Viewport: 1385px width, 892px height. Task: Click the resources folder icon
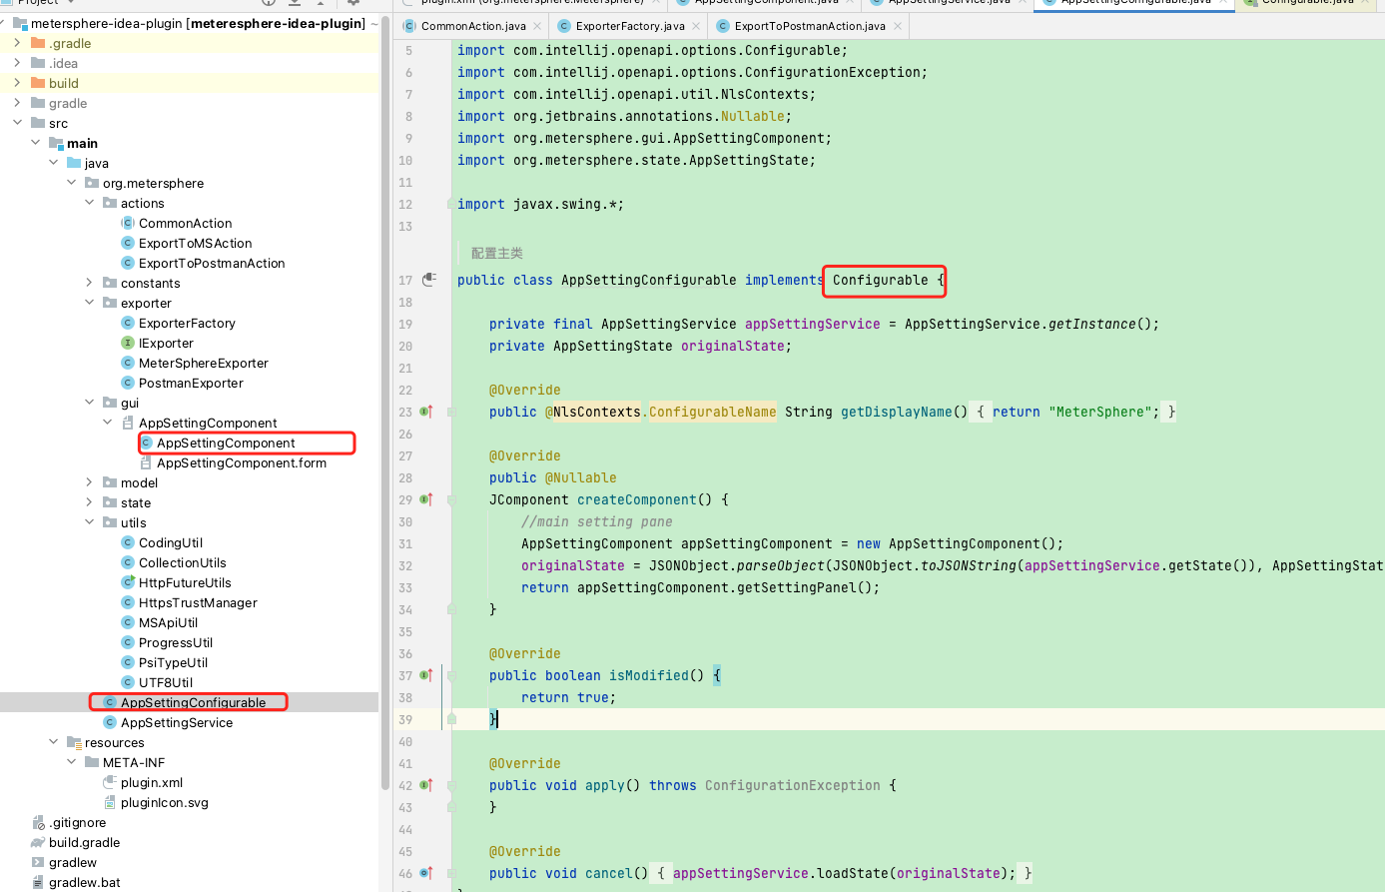[x=74, y=742]
